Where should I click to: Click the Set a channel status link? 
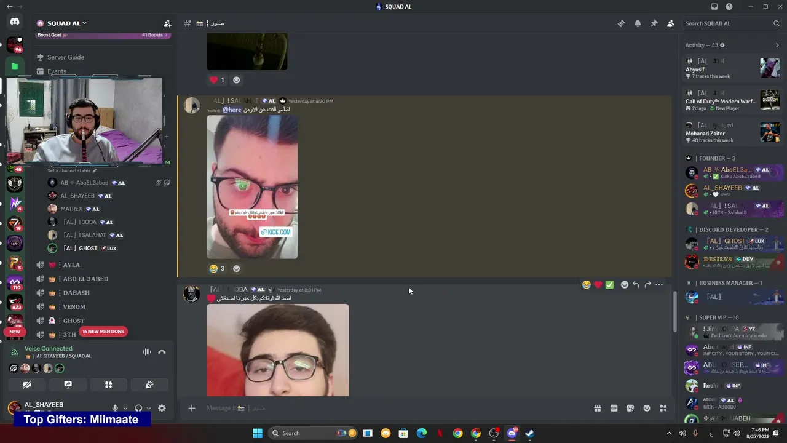pyautogui.click(x=72, y=170)
